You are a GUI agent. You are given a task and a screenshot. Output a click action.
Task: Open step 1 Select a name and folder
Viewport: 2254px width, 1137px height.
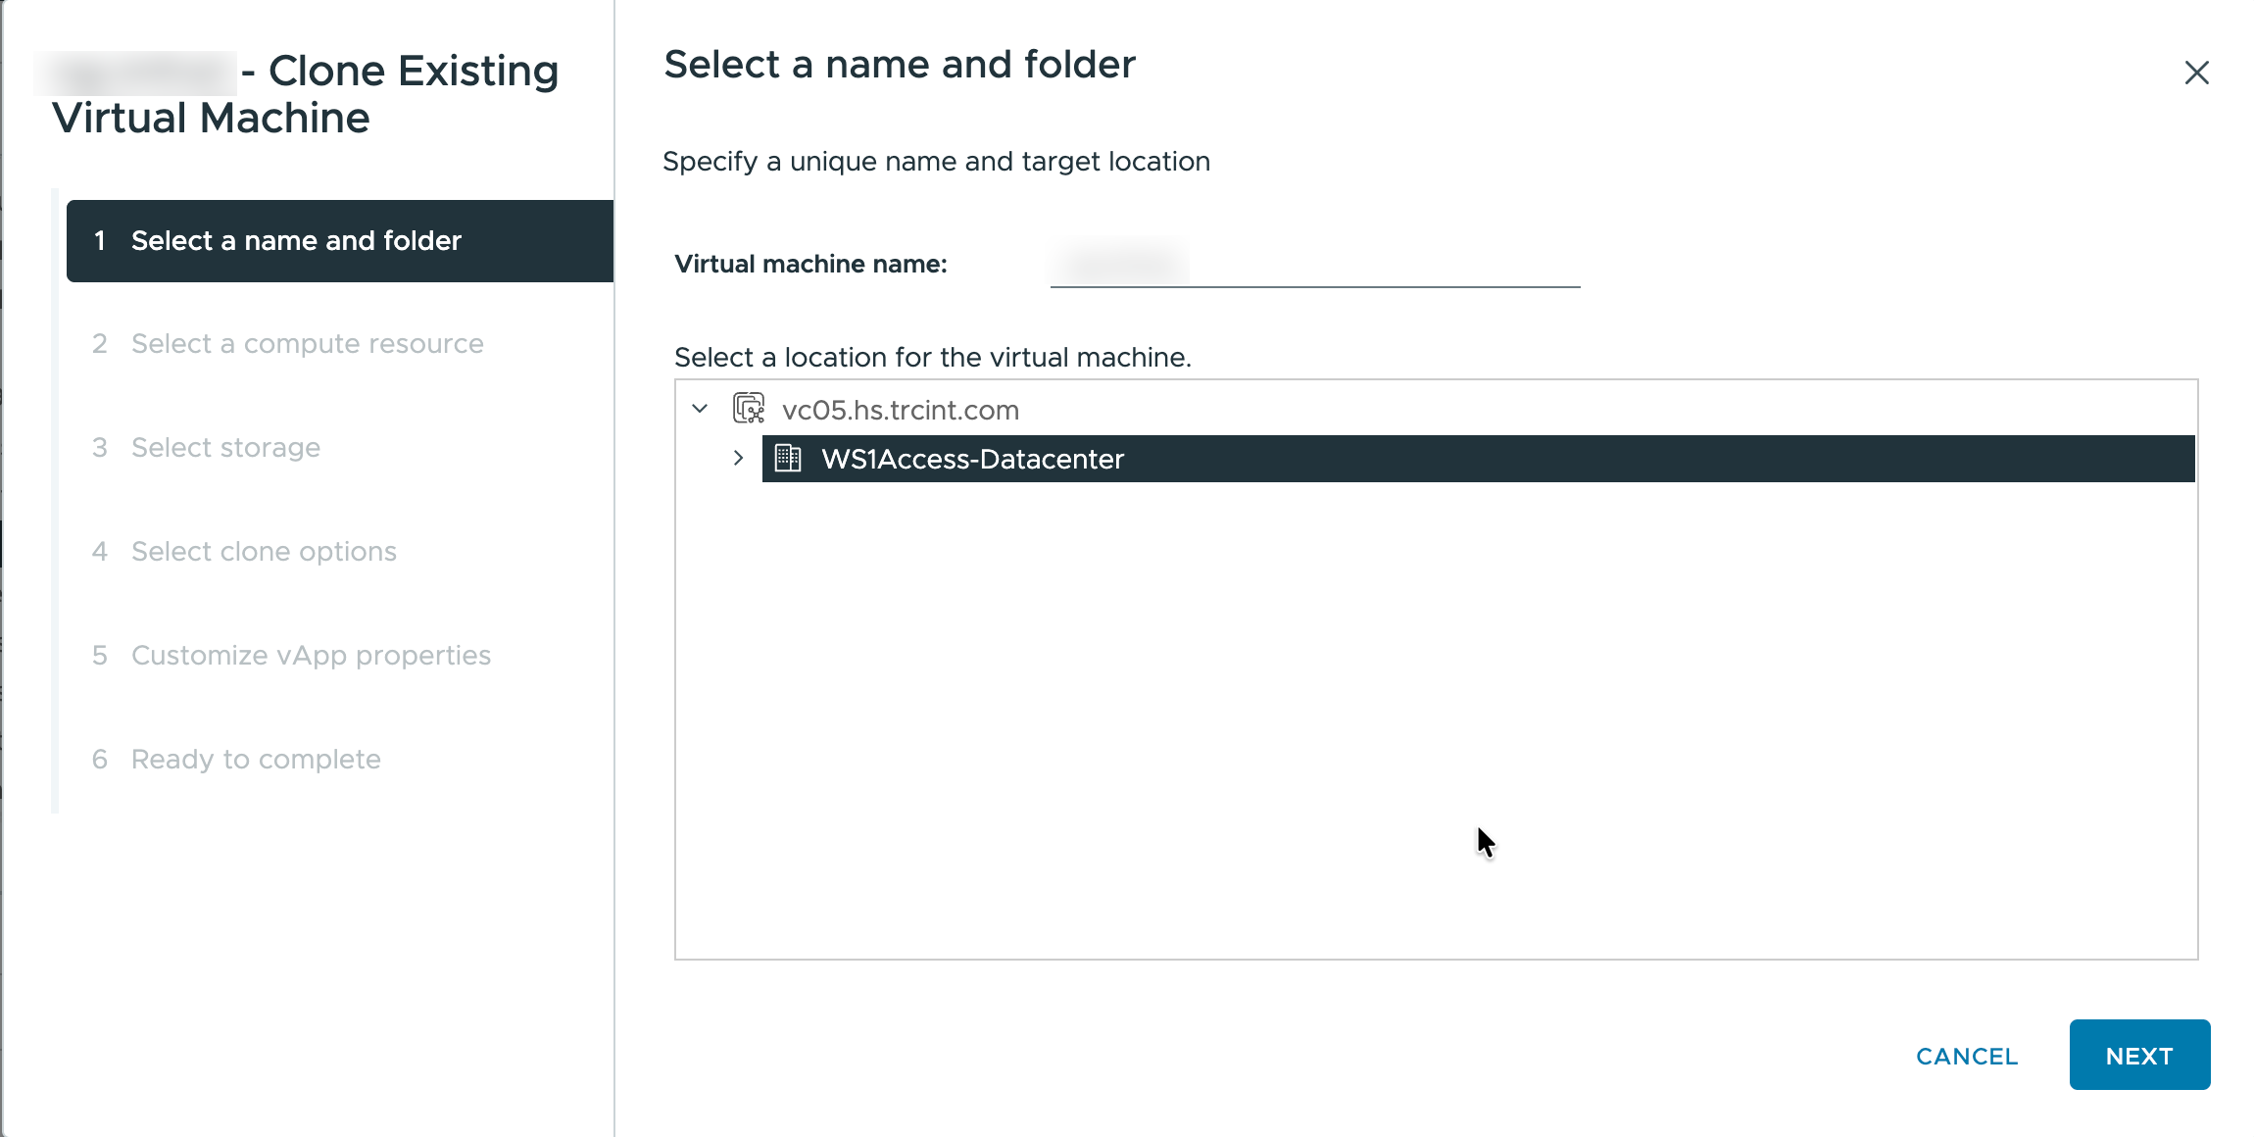tap(340, 241)
